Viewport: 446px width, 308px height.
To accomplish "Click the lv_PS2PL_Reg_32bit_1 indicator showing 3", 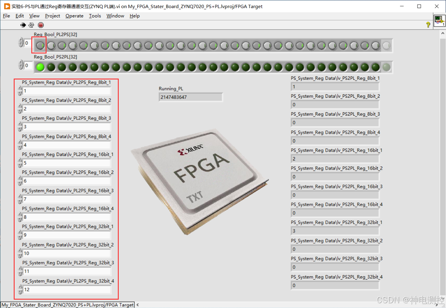I will (x=335, y=231).
